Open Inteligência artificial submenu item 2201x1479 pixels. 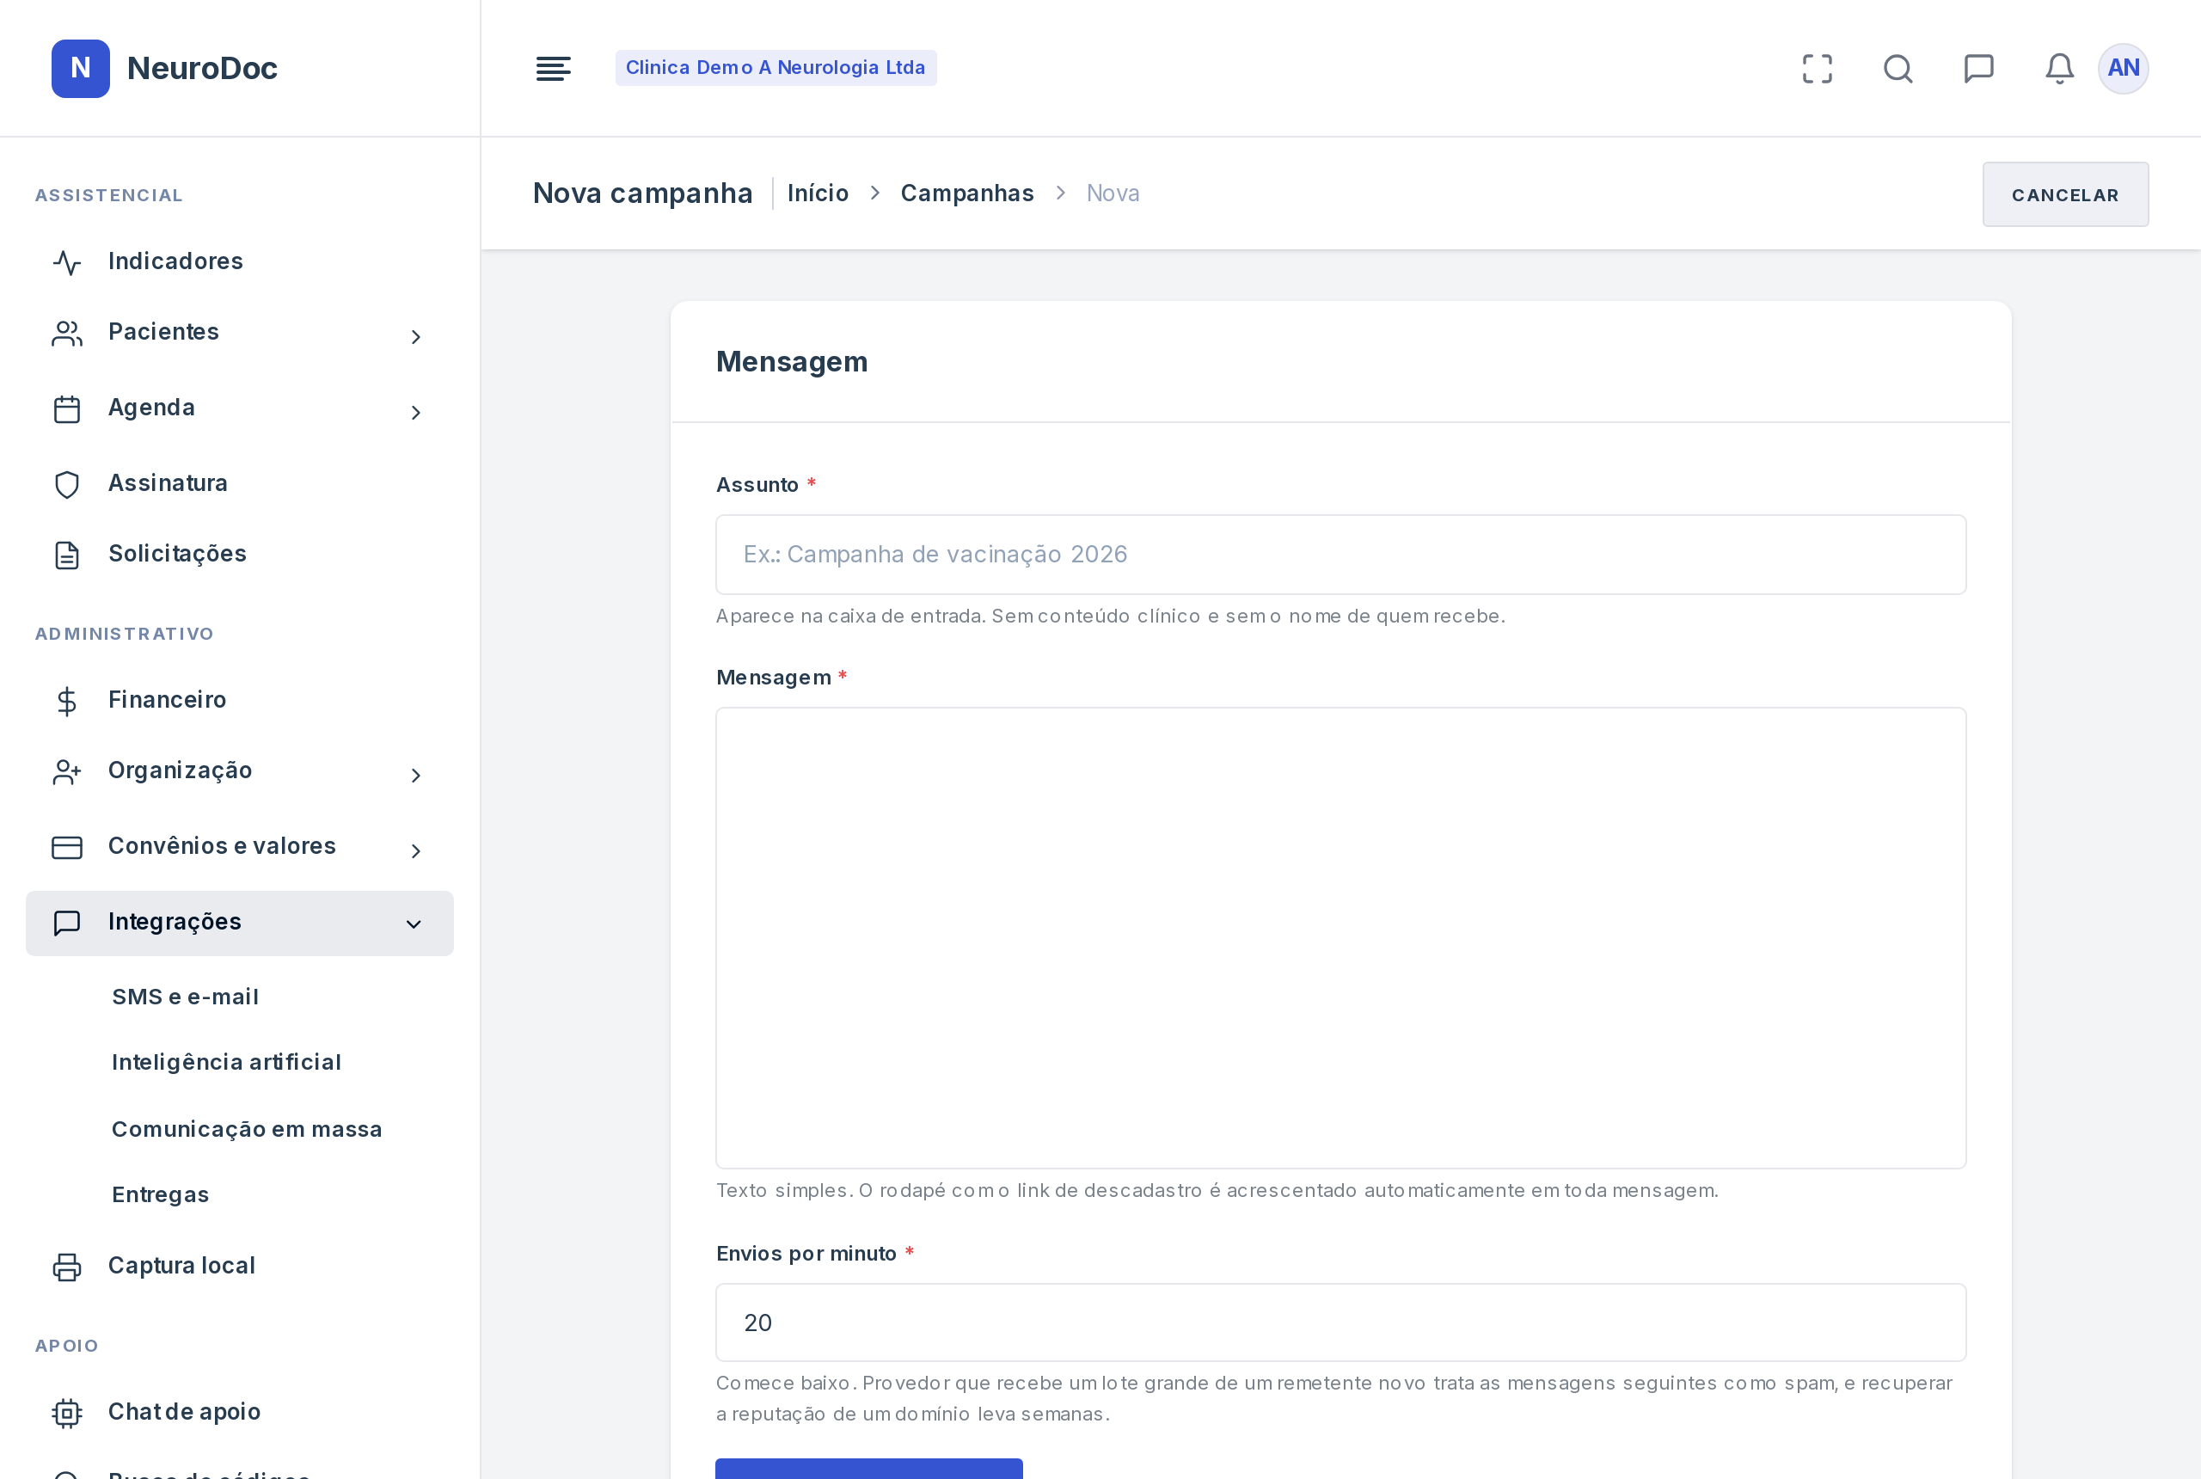[x=226, y=1062]
